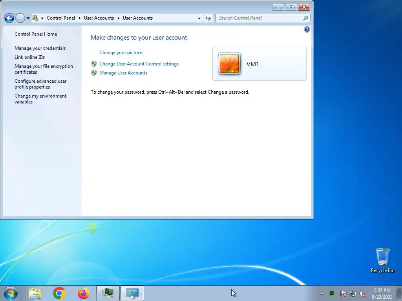Viewport: 402px width, 301px height.
Task: Launch Google Chrome from taskbar
Action: click(x=59, y=293)
